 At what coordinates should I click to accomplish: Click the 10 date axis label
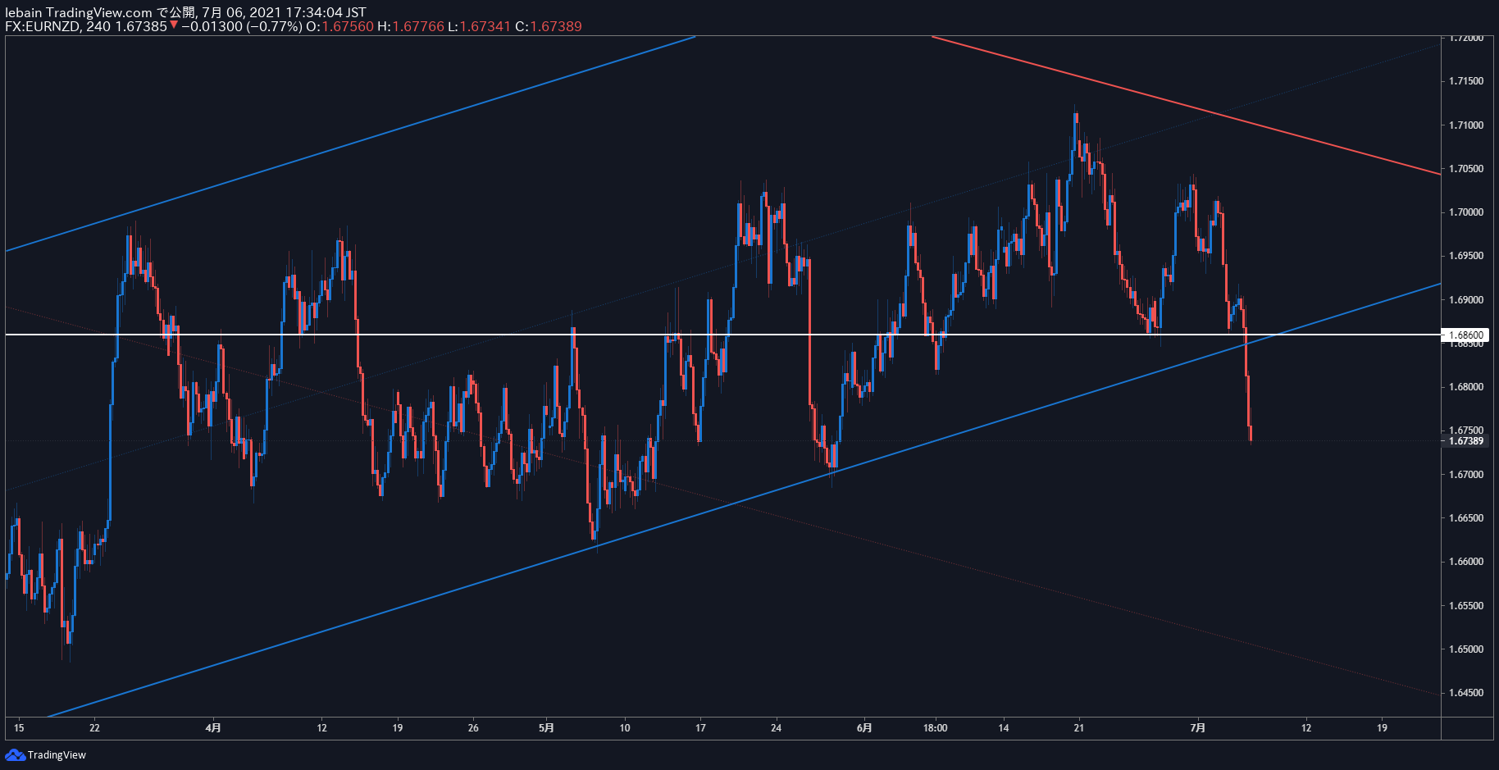pos(625,727)
